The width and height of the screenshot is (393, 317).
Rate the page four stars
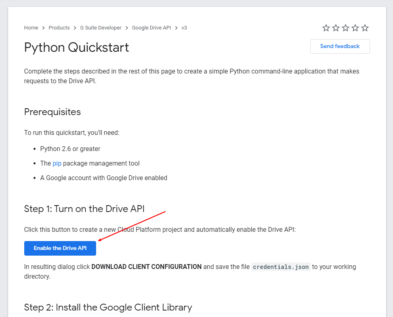[355, 28]
